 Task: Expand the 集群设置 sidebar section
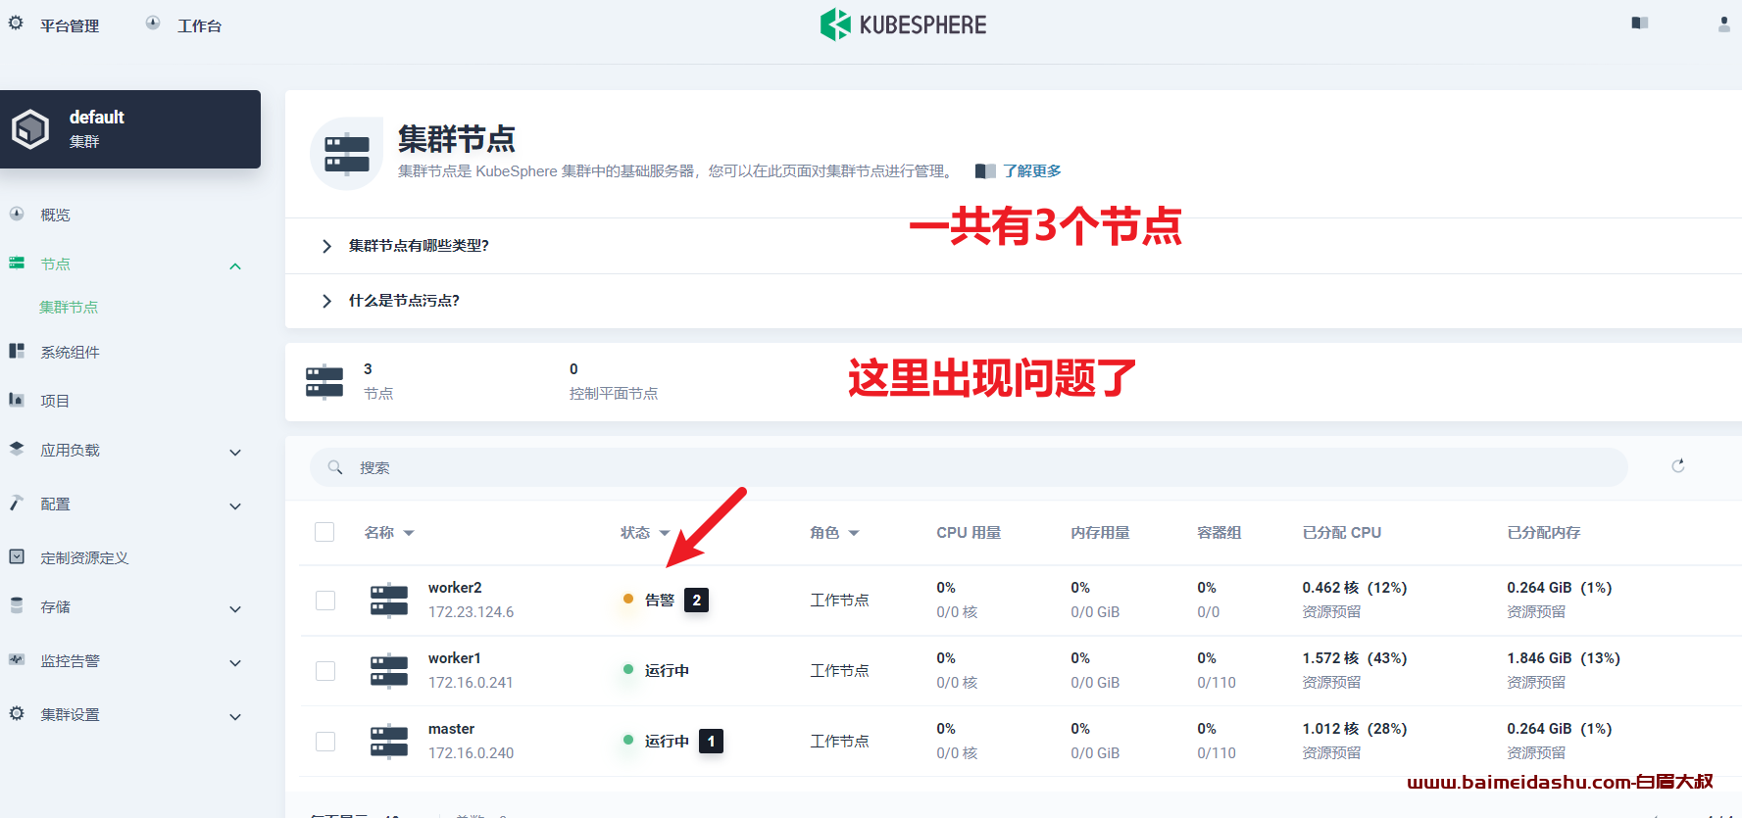tap(235, 716)
